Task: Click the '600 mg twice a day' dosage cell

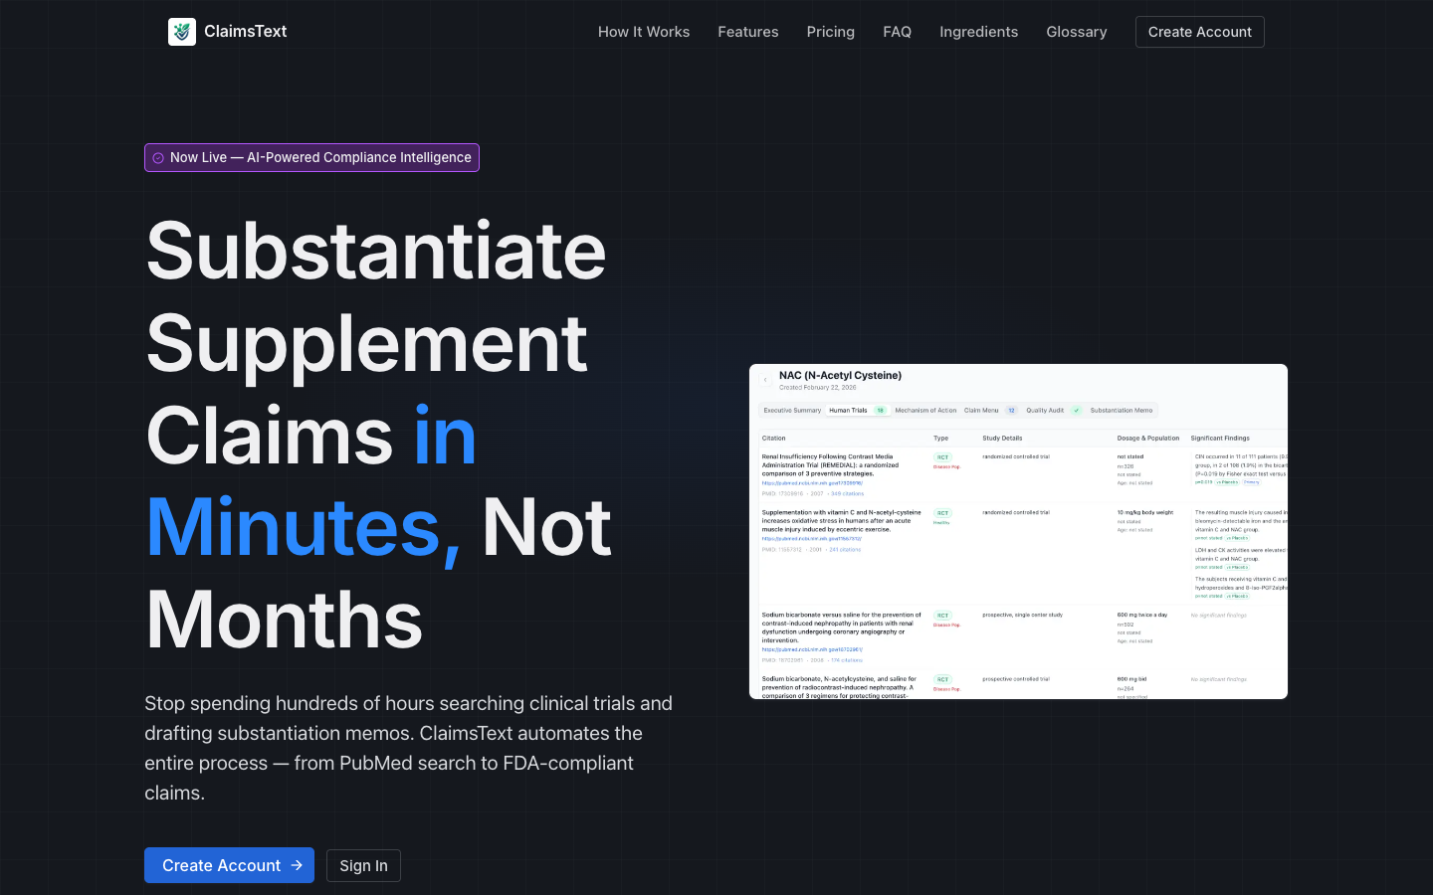Action: [1141, 615]
